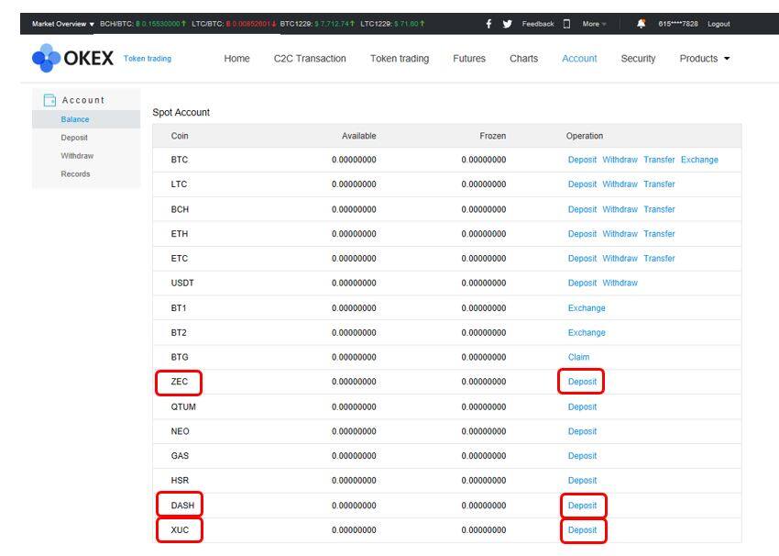
Task: Click the BTC1229 ticker price
Action: 335,24
